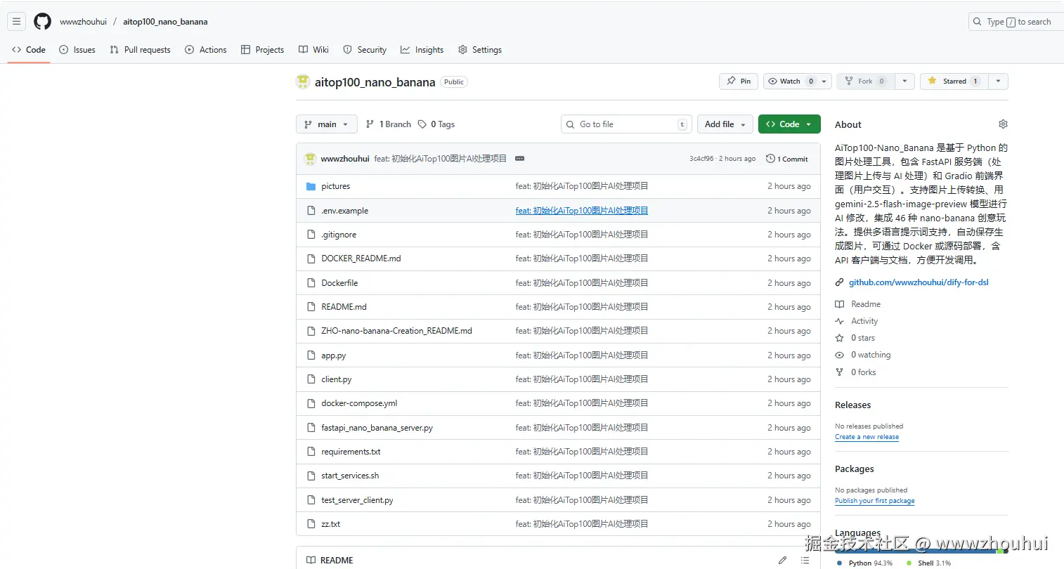Click the README pencil edit icon

pyautogui.click(x=782, y=560)
